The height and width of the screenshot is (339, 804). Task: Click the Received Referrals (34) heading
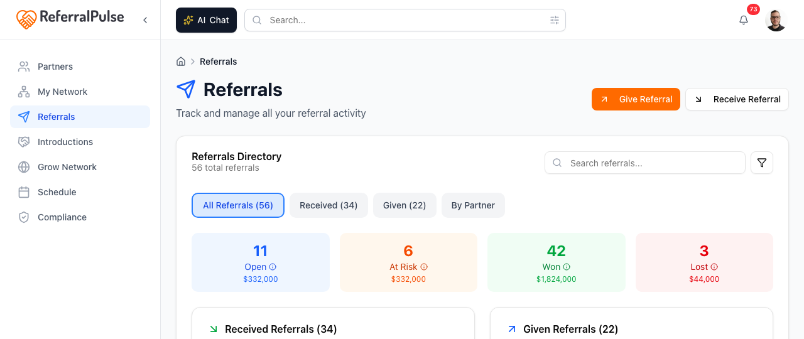281,329
